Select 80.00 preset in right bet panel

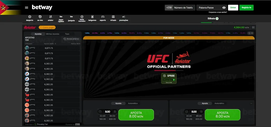pos(199,116)
